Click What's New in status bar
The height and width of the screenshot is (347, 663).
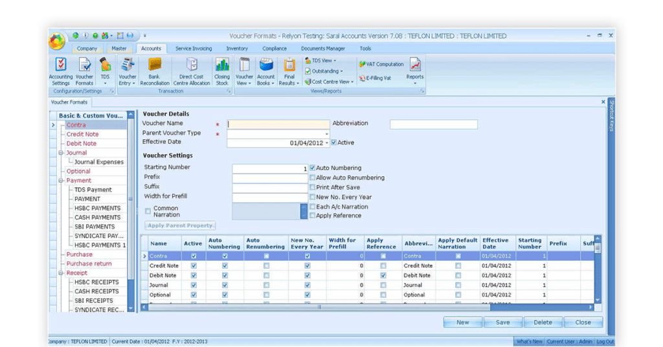pyautogui.click(x=529, y=342)
